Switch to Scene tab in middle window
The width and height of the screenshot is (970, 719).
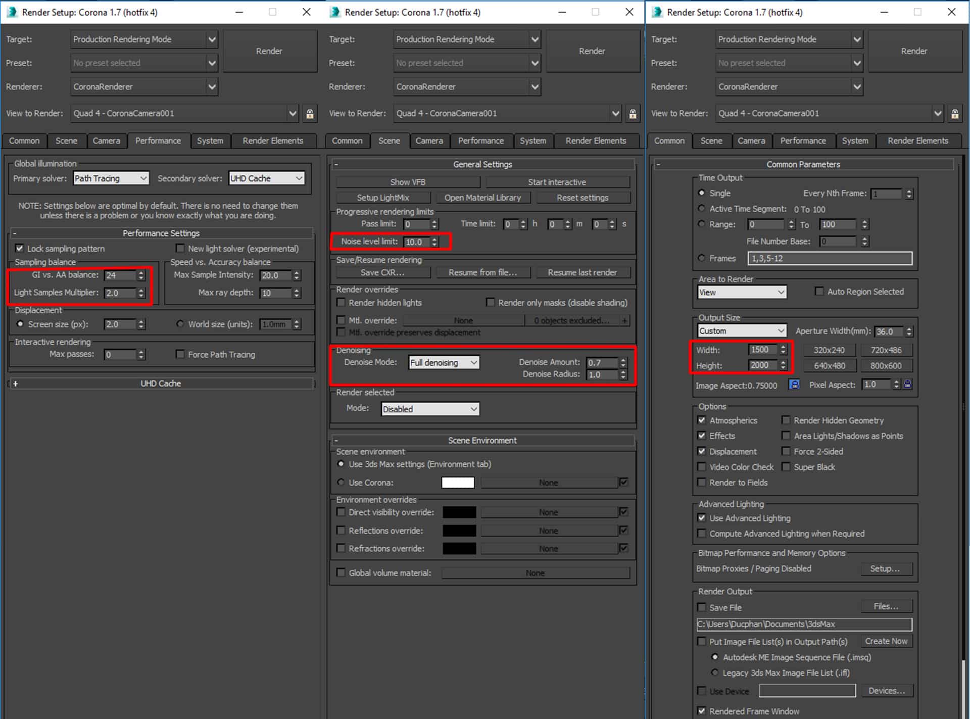click(389, 141)
